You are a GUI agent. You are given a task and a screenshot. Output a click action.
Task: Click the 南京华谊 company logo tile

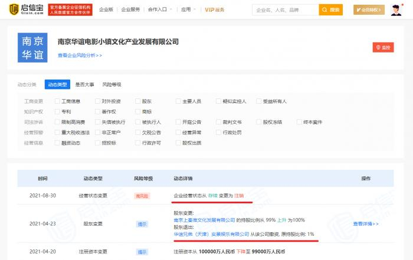32,48
